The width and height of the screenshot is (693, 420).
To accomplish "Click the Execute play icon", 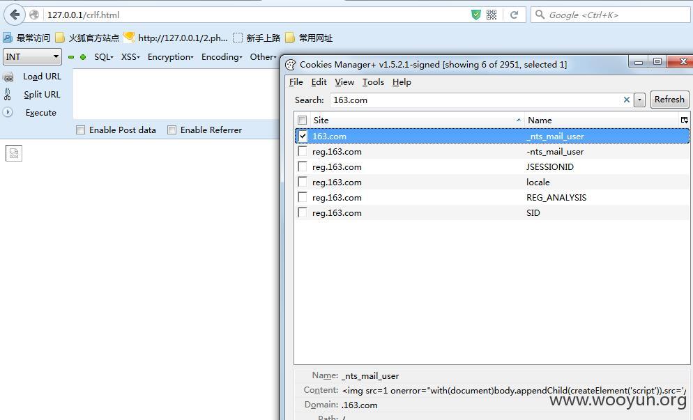I will [8, 112].
